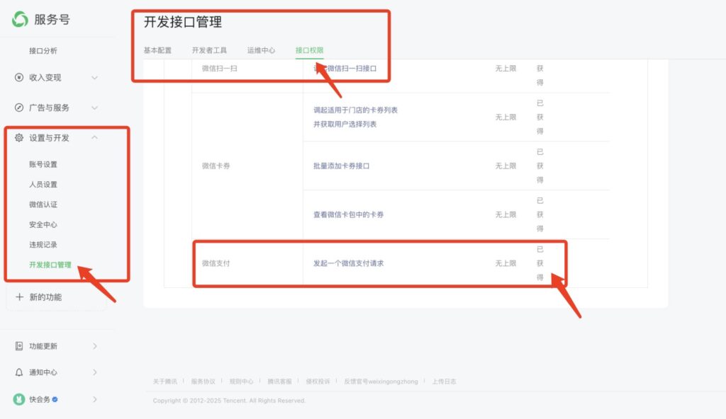Click the 上传日志 footer link
Image resolution: width=726 pixels, height=419 pixels.
[444, 381]
